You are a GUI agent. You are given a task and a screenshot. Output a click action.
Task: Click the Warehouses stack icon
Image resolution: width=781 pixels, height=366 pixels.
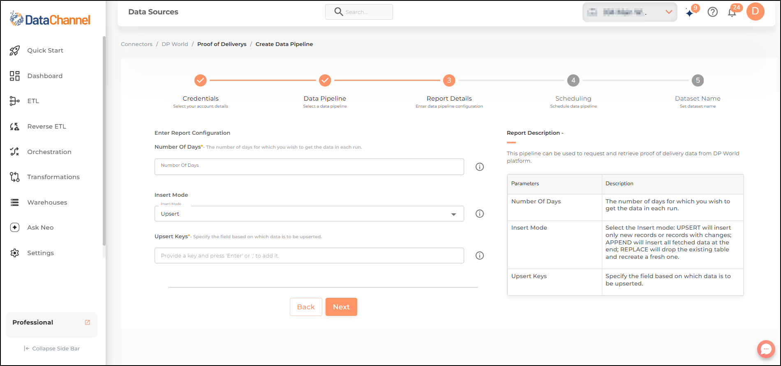click(15, 202)
